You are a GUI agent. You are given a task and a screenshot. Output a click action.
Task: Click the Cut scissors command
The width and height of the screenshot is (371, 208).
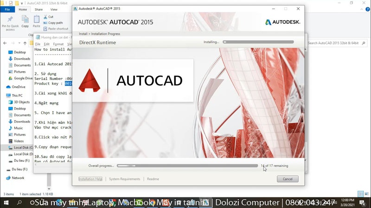click(x=49, y=17)
